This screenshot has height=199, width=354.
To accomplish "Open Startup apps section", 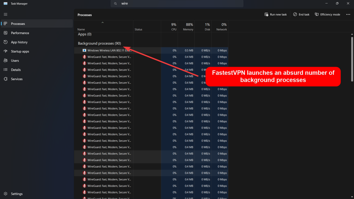I will (20, 51).
